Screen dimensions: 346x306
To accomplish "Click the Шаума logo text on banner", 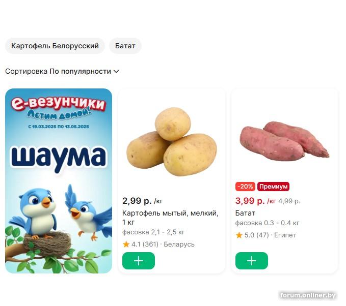I will (x=59, y=158).
